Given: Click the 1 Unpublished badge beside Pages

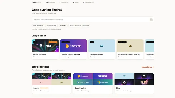Looking at the screenshot, I should [44, 88].
